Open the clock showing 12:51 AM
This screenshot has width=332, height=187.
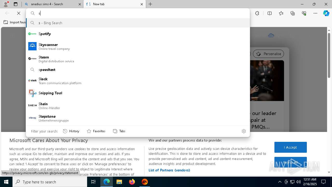[310, 182]
